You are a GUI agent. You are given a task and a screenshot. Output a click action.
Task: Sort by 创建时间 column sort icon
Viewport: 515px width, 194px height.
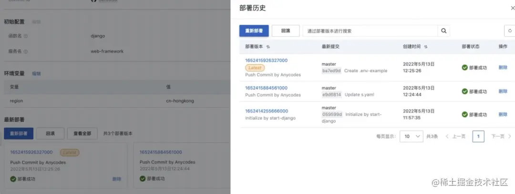426,47
